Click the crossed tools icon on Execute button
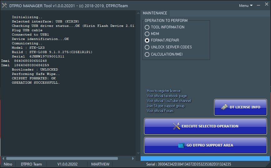 click(177, 126)
